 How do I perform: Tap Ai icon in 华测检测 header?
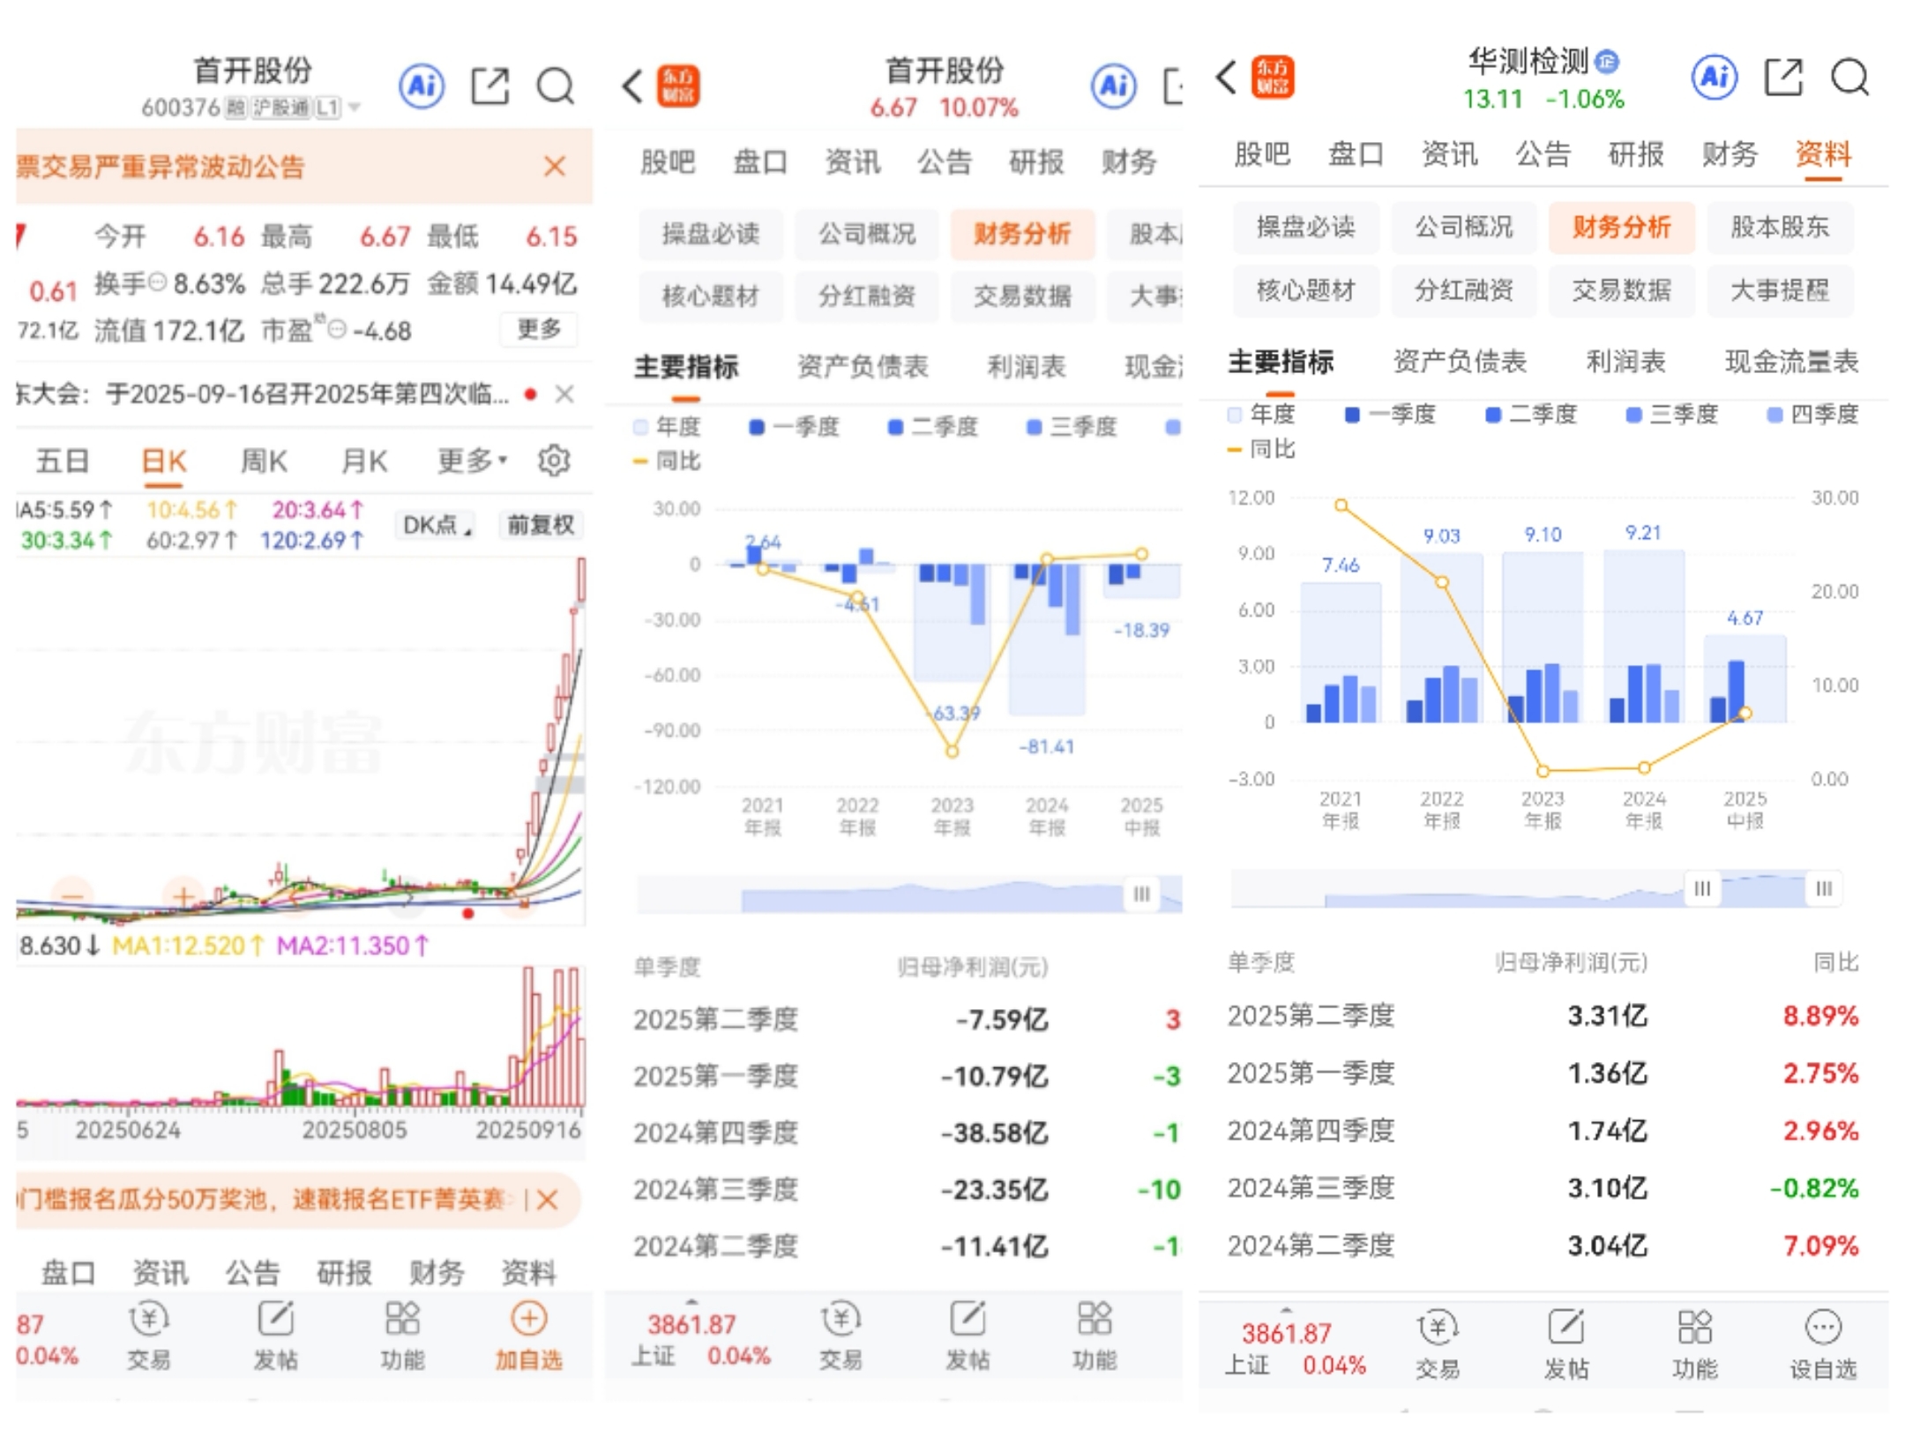pyautogui.click(x=1714, y=78)
